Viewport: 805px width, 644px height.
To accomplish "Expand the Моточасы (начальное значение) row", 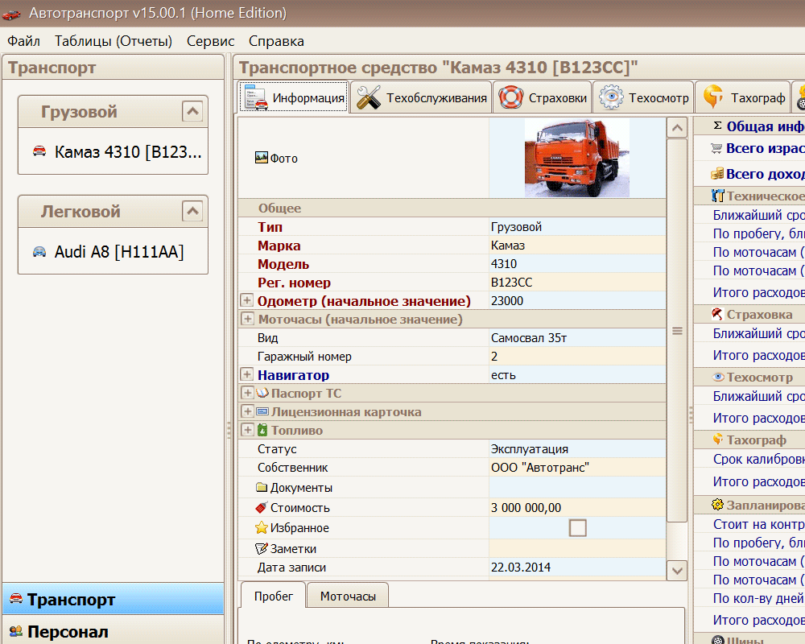I will (247, 319).
